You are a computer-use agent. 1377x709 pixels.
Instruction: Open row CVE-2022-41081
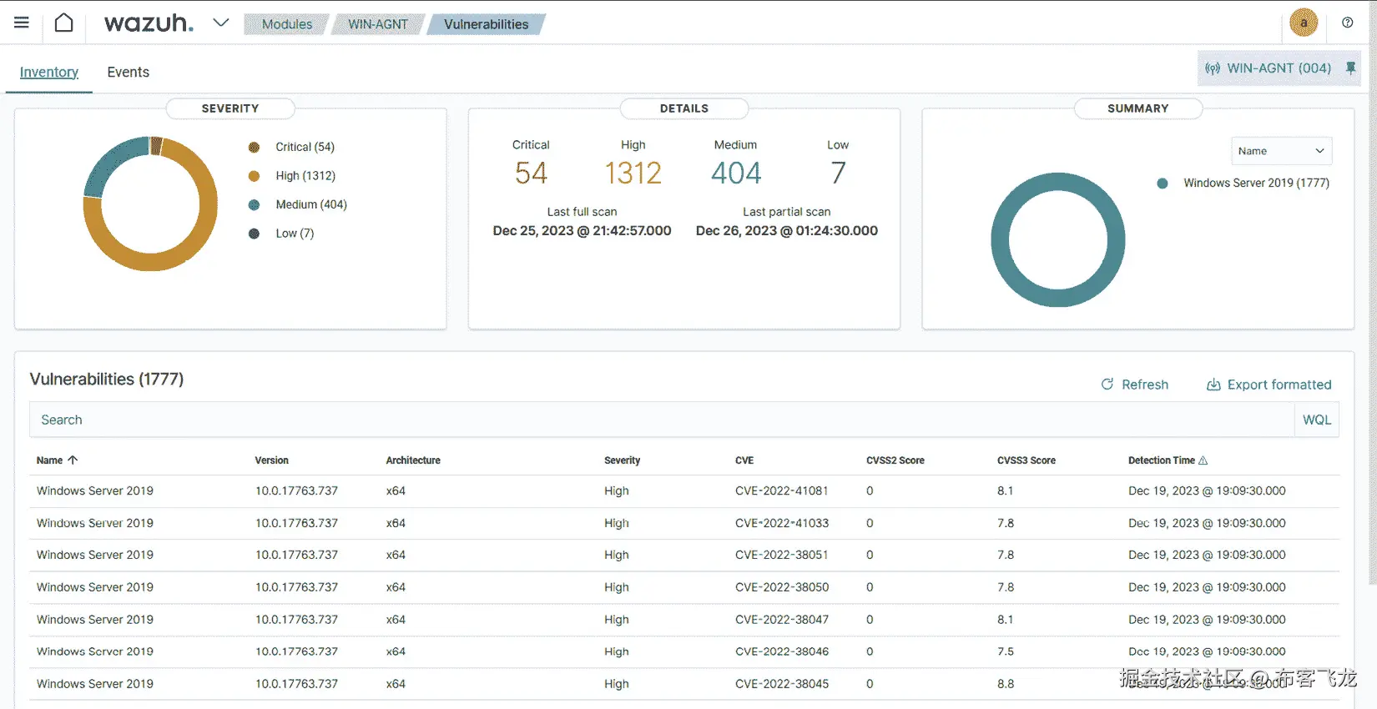[x=684, y=491]
